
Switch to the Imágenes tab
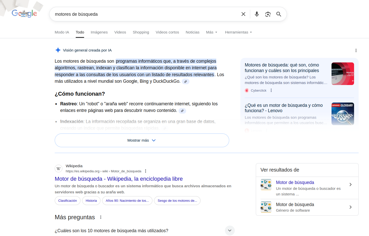click(x=99, y=32)
